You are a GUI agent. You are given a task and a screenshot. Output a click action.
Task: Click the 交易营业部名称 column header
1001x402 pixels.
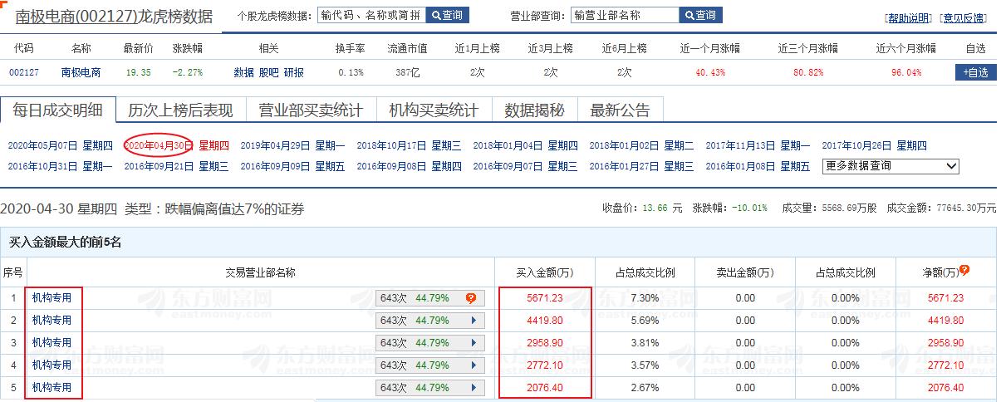coord(261,272)
